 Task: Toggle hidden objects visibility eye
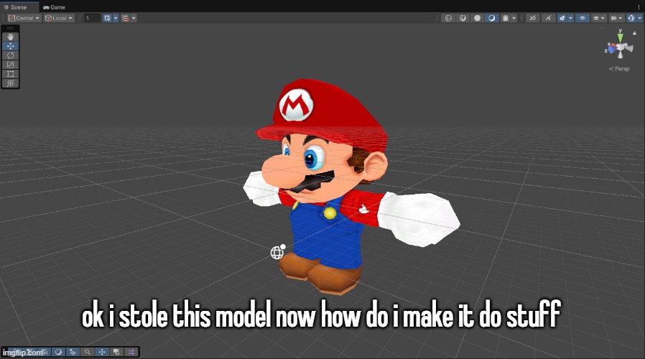tap(582, 18)
